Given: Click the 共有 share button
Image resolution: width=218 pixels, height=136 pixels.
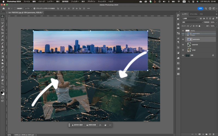Looking at the screenshot, I should pyautogui.click(x=200, y=8).
